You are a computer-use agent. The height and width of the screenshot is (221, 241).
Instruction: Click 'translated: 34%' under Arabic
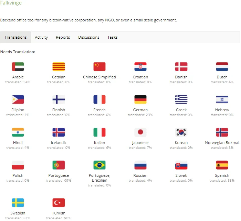tap(18, 82)
